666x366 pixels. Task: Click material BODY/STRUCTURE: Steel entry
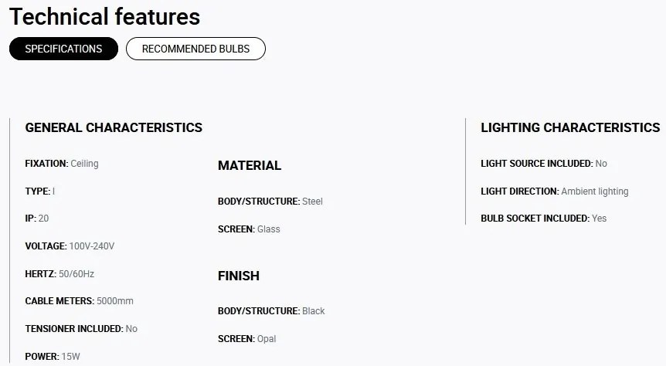(x=270, y=202)
